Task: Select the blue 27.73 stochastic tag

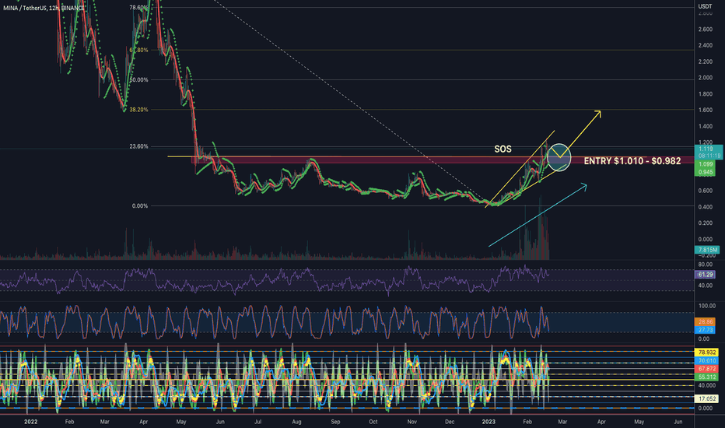Action: 705,329
